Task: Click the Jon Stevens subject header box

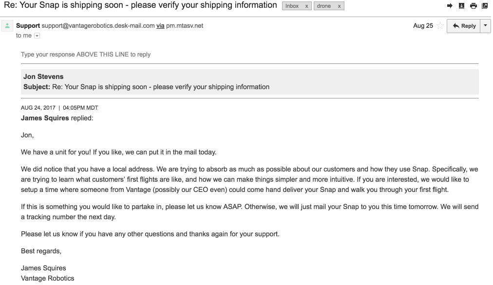Action: point(250,82)
